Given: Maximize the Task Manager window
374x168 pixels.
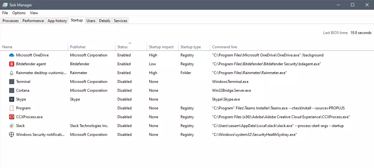Looking at the screenshot, I should 353,5.
